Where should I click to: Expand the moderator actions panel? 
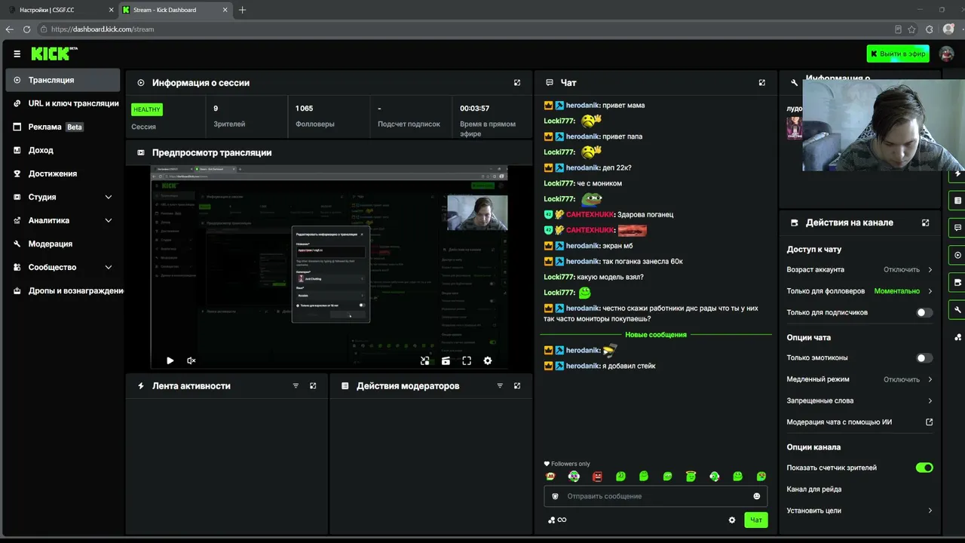tap(517, 386)
